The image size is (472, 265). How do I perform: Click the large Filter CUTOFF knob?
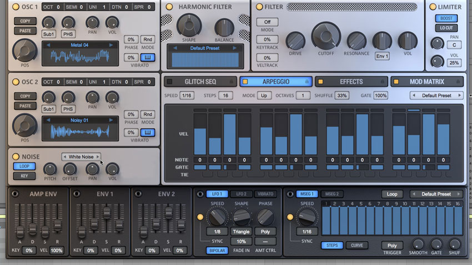point(326,36)
